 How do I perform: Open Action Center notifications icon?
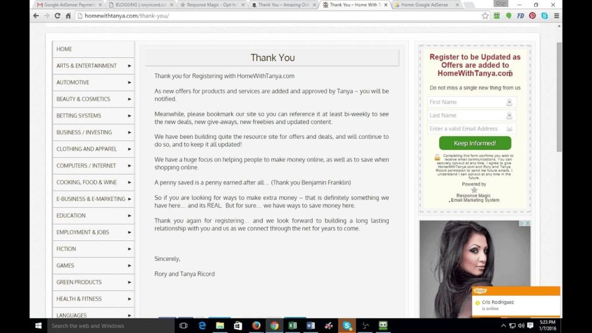531,325
